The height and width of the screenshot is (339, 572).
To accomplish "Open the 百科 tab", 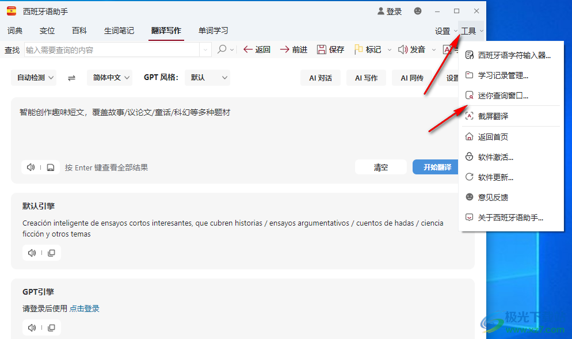I will [79, 31].
